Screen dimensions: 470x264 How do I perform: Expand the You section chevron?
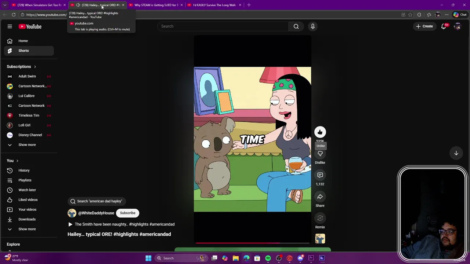click(17, 161)
